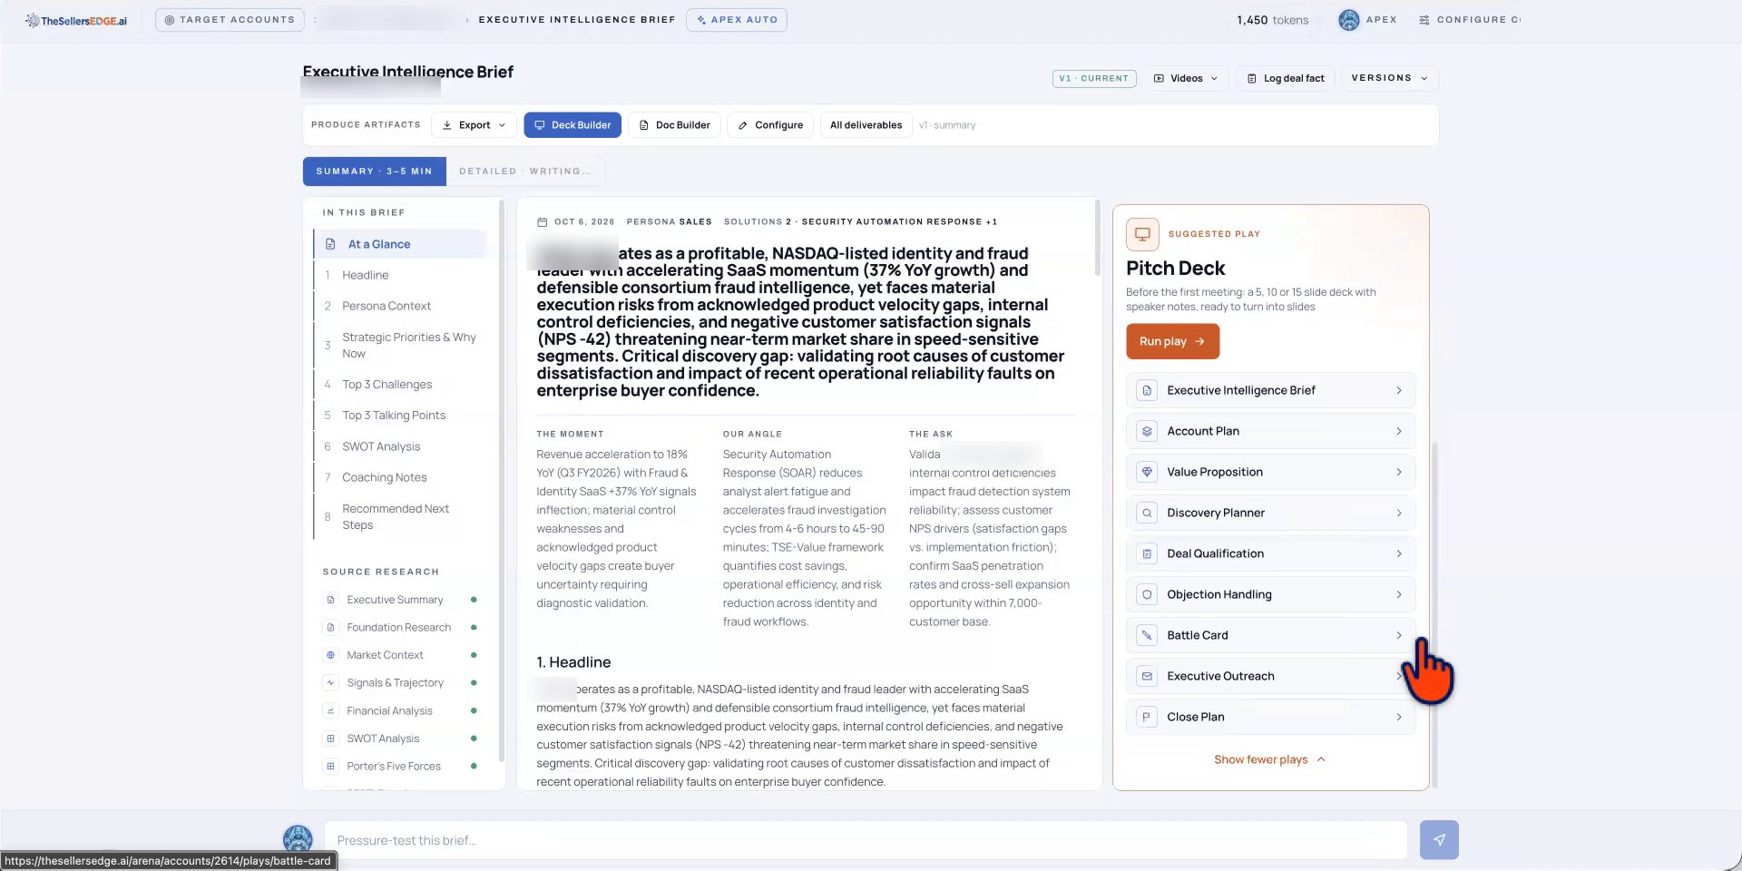Click the Battle Card sword icon

point(1147,635)
